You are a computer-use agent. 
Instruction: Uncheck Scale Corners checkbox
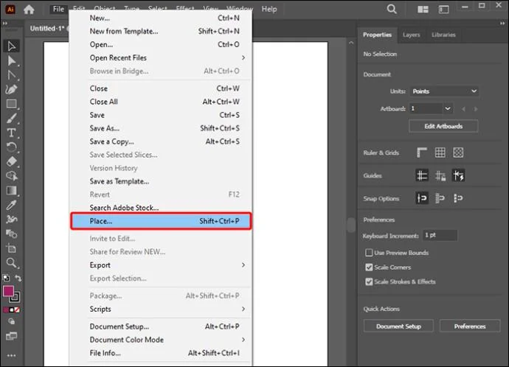tap(369, 268)
